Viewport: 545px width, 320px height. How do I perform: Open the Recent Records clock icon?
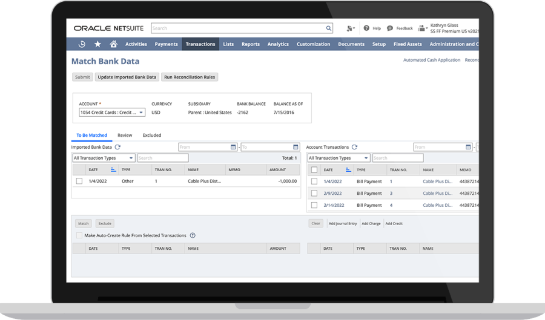pyautogui.click(x=82, y=44)
